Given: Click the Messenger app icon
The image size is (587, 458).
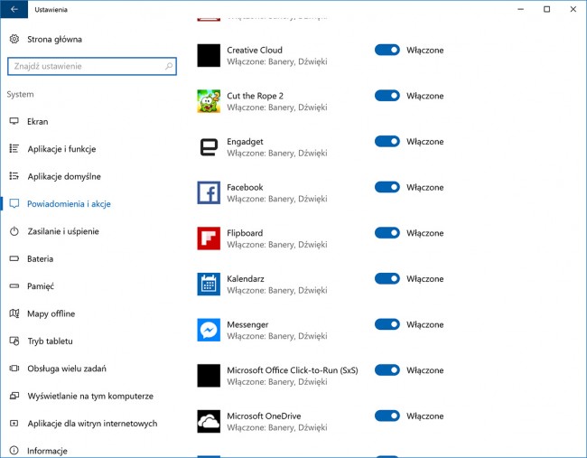Looking at the screenshot, I should pos(209,330).
